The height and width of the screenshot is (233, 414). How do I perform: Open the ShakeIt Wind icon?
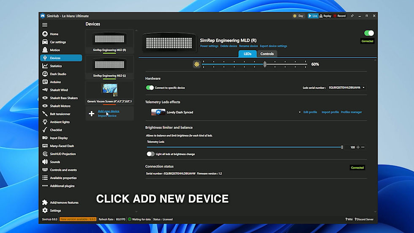coord(45,90)
